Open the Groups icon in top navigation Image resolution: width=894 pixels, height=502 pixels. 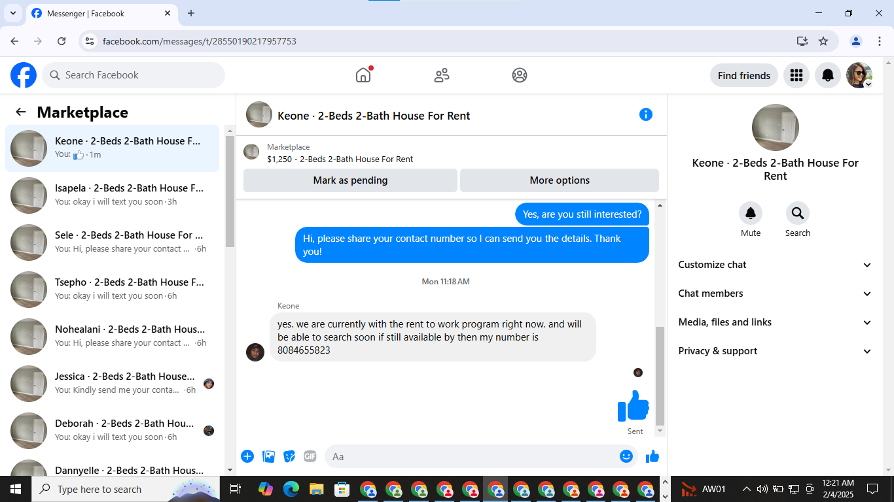point(520,75)
